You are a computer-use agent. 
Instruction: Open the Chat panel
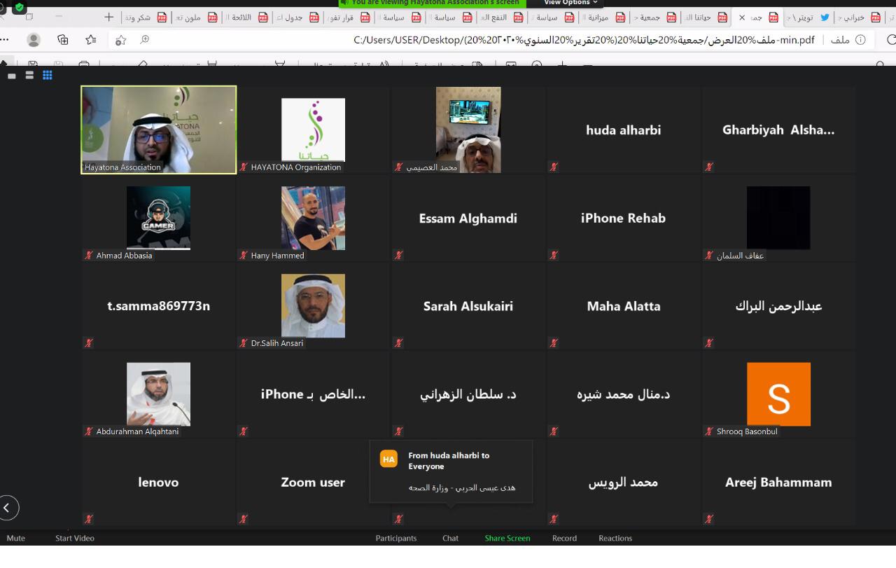[450, 538]
